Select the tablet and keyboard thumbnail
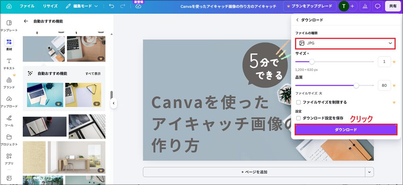403x185 pixels. (x=87, y=126)
